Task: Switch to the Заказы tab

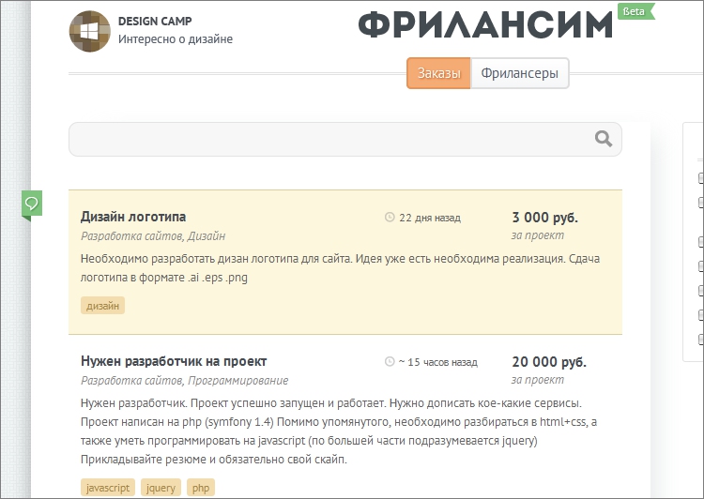Action: 438,73
